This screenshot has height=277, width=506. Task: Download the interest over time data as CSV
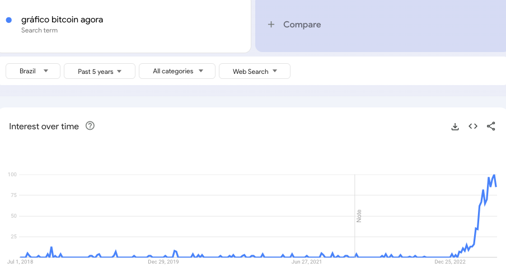pos(455,126)
